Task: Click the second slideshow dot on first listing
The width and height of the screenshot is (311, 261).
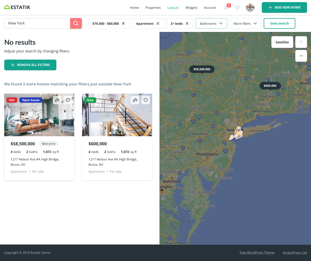Action: (36, 133)
